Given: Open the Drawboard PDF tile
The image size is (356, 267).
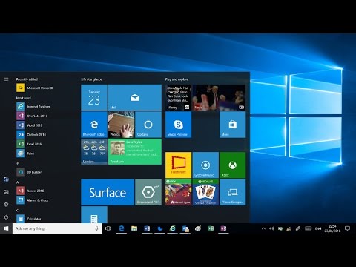Looking at the screenshot, I should 148,192.
